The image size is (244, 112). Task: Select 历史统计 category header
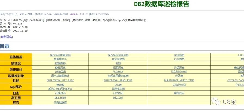(x=16, y=70)
